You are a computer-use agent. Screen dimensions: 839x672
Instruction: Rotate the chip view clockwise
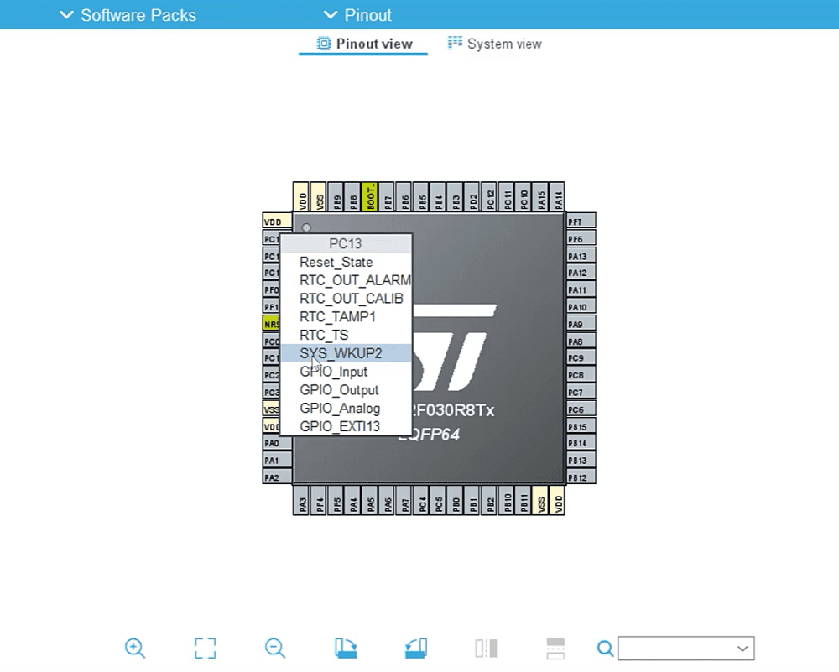click(x=346, y=648)
